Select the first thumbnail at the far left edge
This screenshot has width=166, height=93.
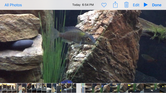point(1,88)
